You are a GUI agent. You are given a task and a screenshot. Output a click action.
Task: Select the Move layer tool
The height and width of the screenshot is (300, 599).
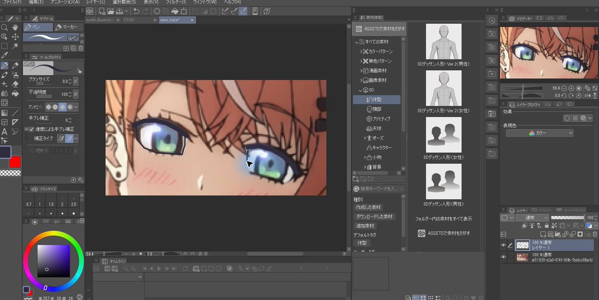(15, 36)
